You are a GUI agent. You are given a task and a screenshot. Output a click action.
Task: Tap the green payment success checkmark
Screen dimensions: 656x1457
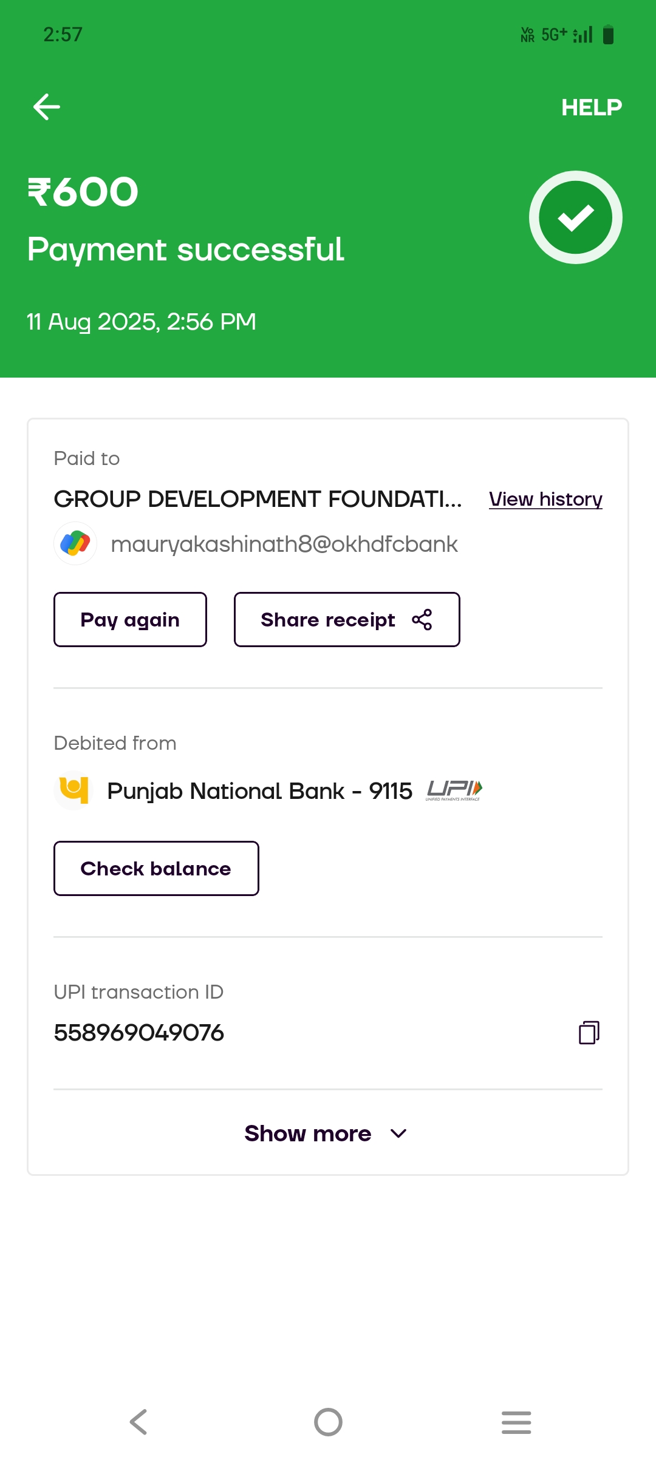click(575, 217)
